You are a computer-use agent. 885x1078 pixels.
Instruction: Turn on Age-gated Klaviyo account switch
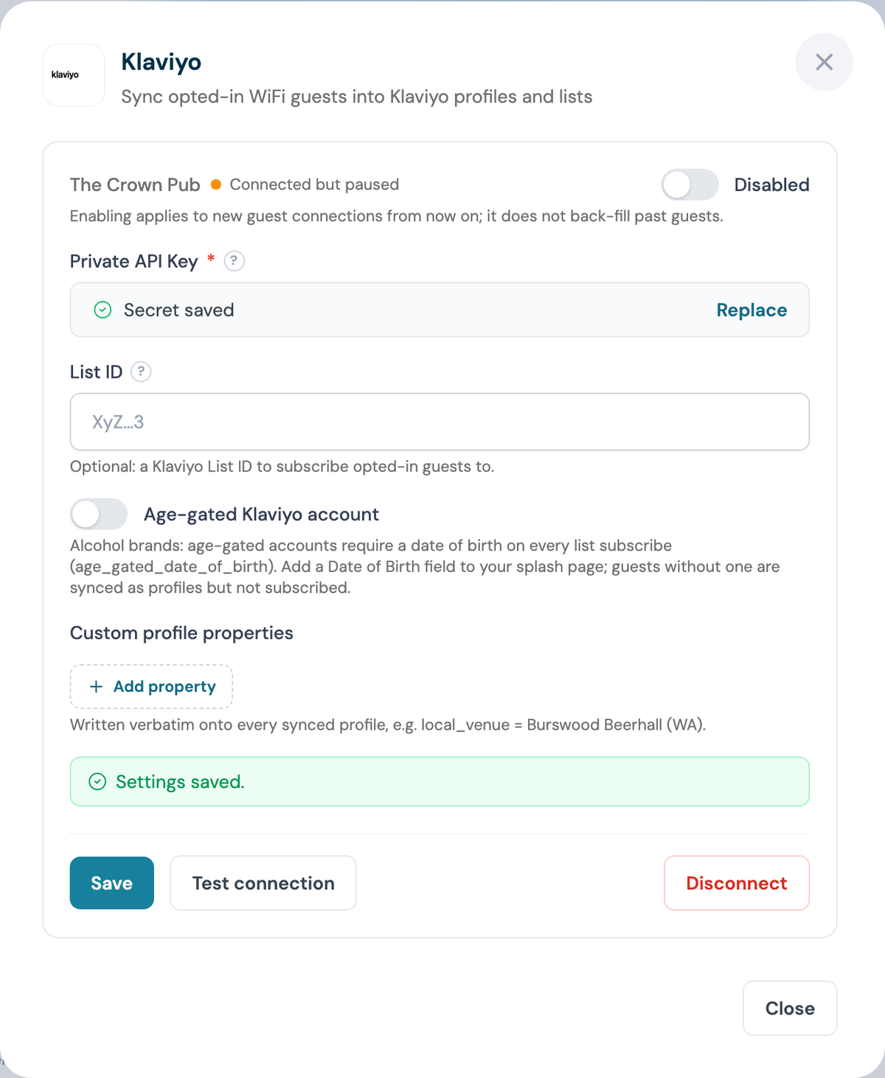pos(99,514)
